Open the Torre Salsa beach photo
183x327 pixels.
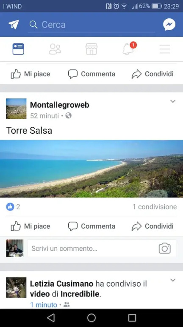(91, 169)
